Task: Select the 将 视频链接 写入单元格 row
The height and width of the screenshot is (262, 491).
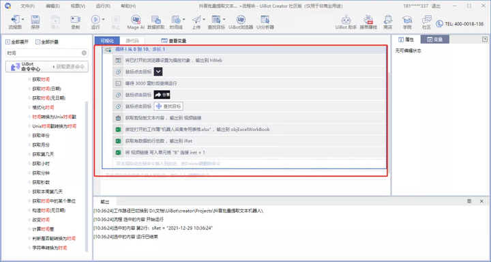Action: [x=250, y=152]
